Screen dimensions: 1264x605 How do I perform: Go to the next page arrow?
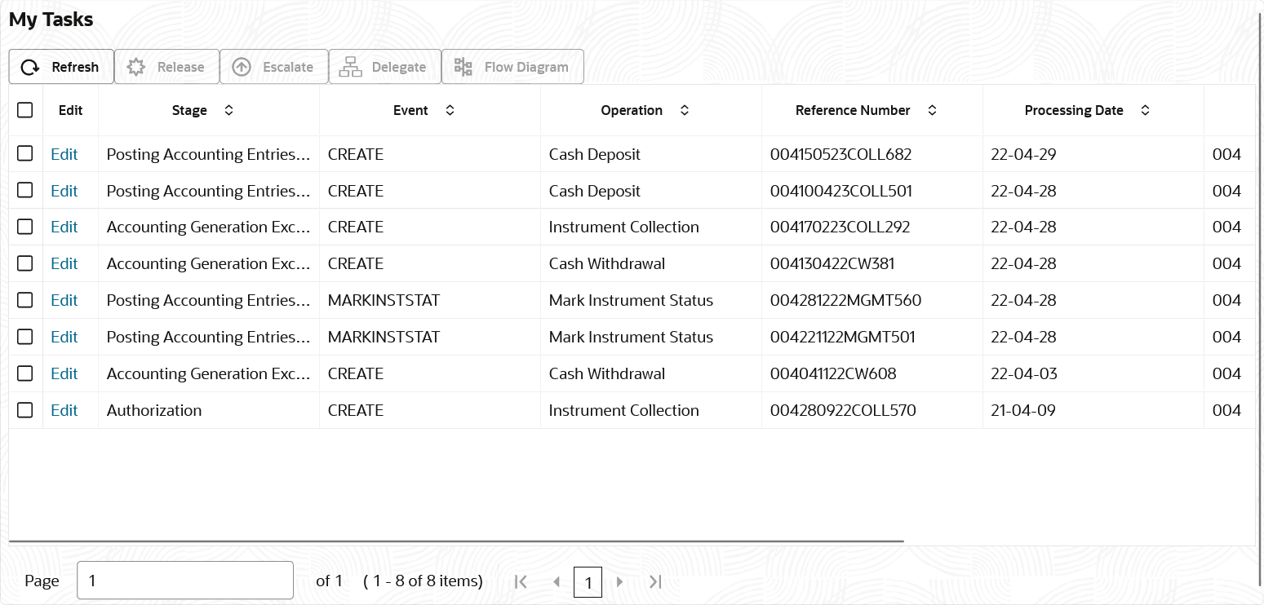619,581
